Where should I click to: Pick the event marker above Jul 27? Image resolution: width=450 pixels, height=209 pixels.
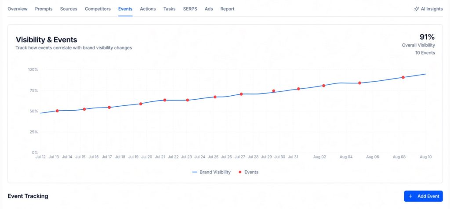click(x=241, y=94)
